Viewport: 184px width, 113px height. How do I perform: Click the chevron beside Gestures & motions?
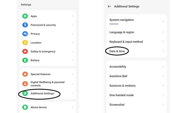tap(163, 86)
